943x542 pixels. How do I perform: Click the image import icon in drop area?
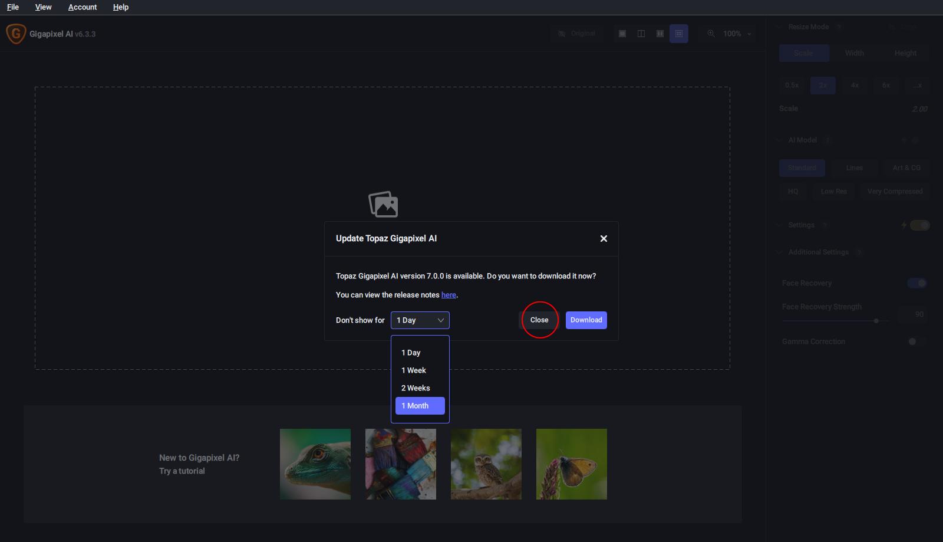pyautogui.click(x=383, y=204)
